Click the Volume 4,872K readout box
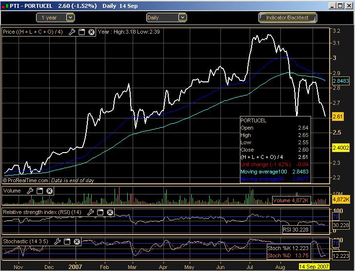The image size is (355, 271). click(292, 200)
